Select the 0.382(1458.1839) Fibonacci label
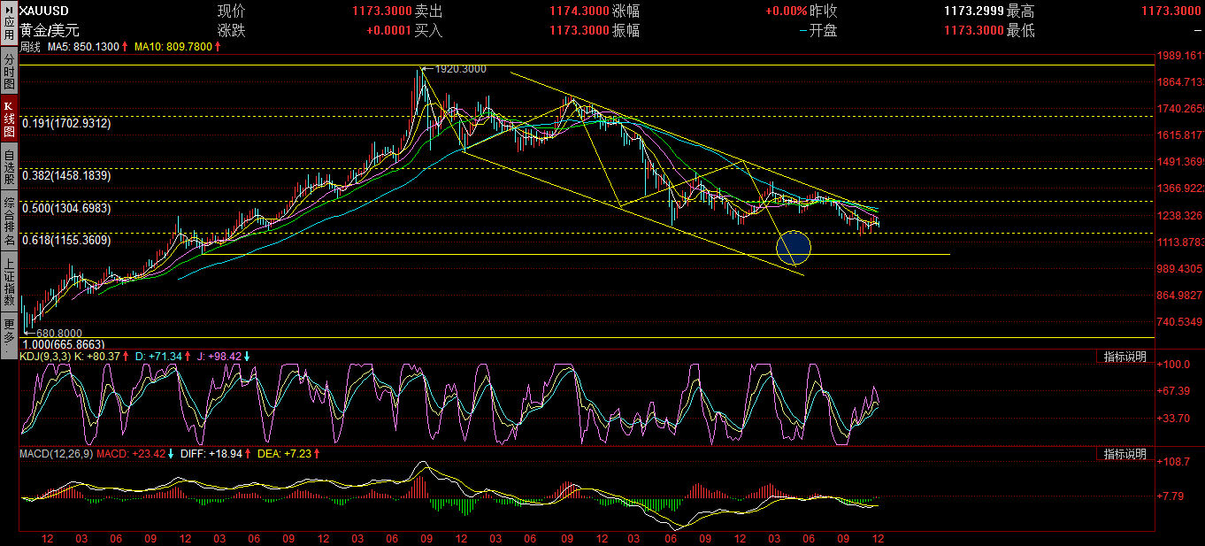 coord(67,176)
